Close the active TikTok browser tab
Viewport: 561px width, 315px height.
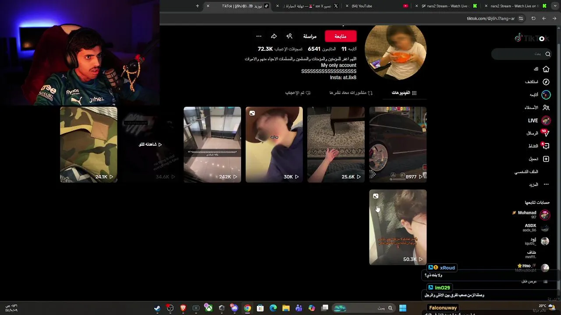208,6
